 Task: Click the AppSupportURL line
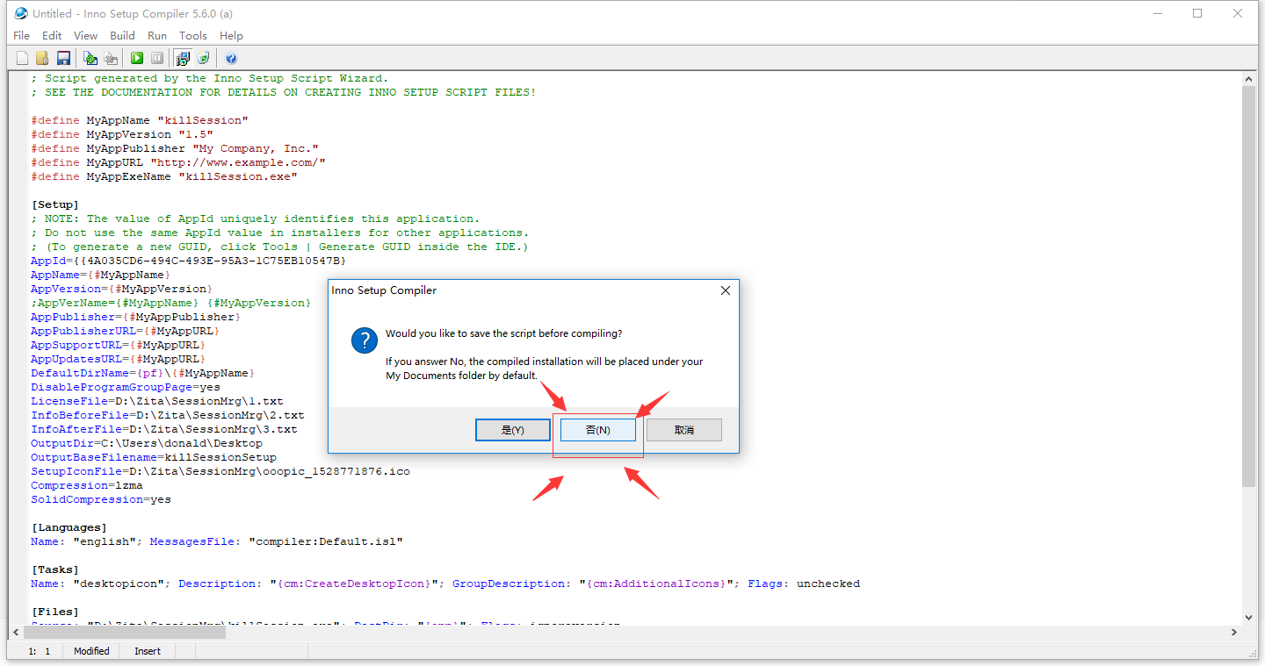119,345
